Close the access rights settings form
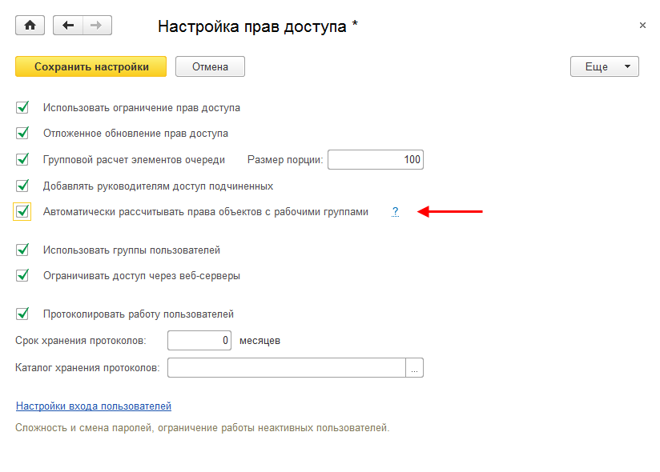The image size is (660, 472). click(x=642, y=26)
